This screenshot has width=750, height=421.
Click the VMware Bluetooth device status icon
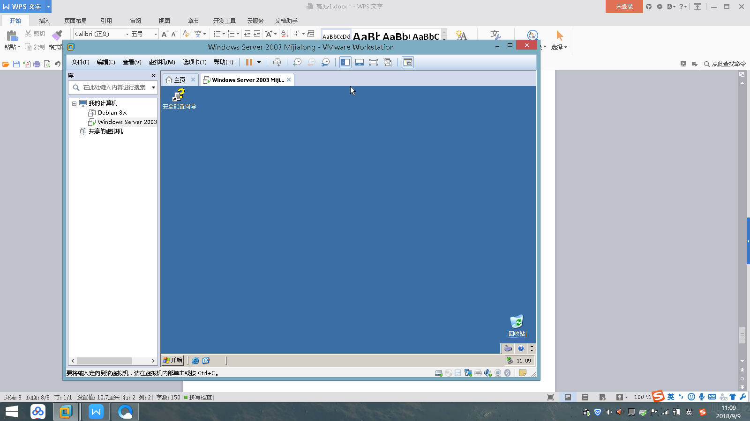[508, 373]
